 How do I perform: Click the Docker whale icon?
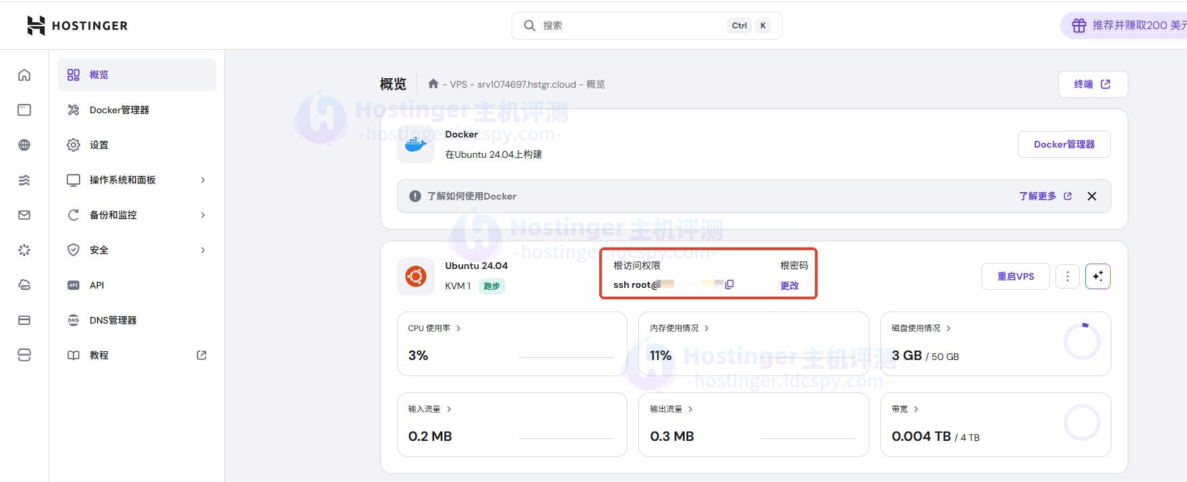(415, 144)
